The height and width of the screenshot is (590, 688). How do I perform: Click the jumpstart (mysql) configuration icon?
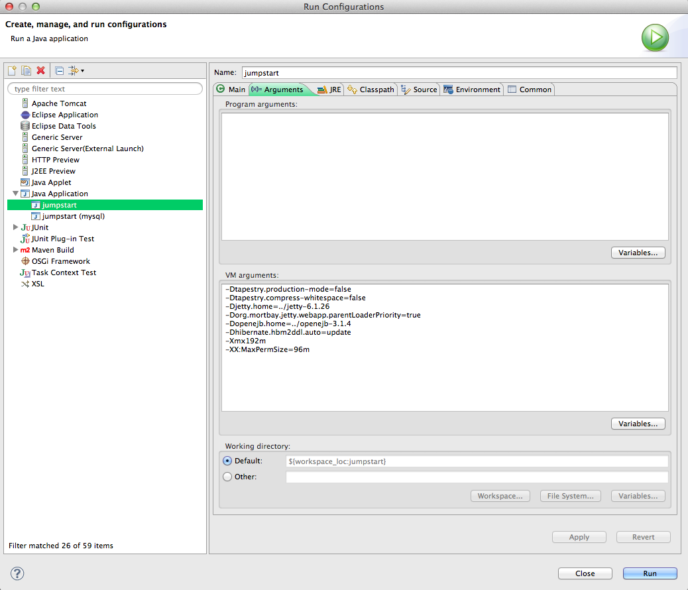coord(36,216)
